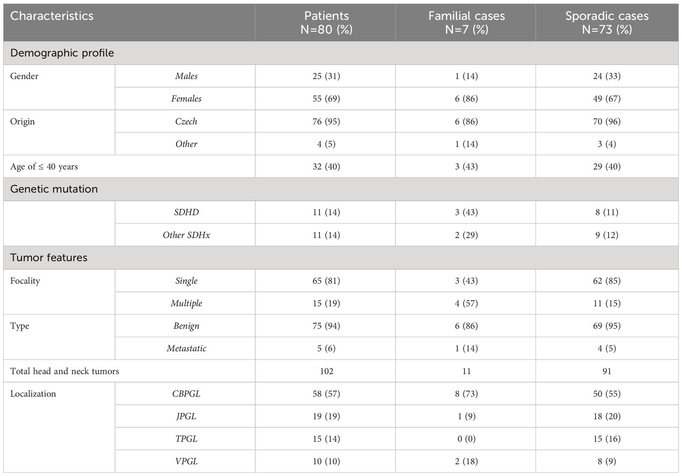Click the Czech origin row label
Screen dimensions: 682x476
[186, 121]
